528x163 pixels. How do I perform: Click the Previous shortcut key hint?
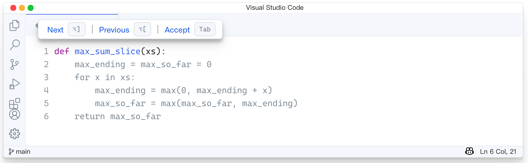[142, 29]
